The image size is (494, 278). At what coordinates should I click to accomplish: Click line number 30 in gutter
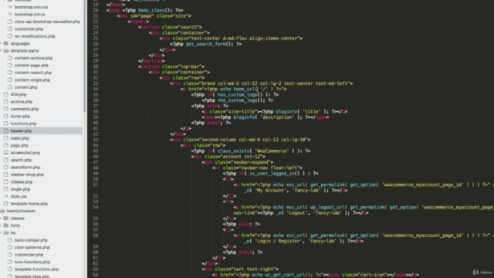click(x=96, y=66)
